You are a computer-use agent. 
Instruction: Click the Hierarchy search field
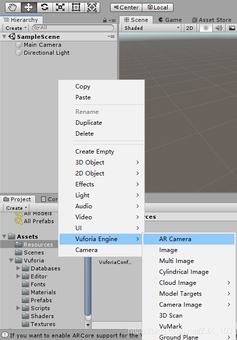click(x=73, y=28)
